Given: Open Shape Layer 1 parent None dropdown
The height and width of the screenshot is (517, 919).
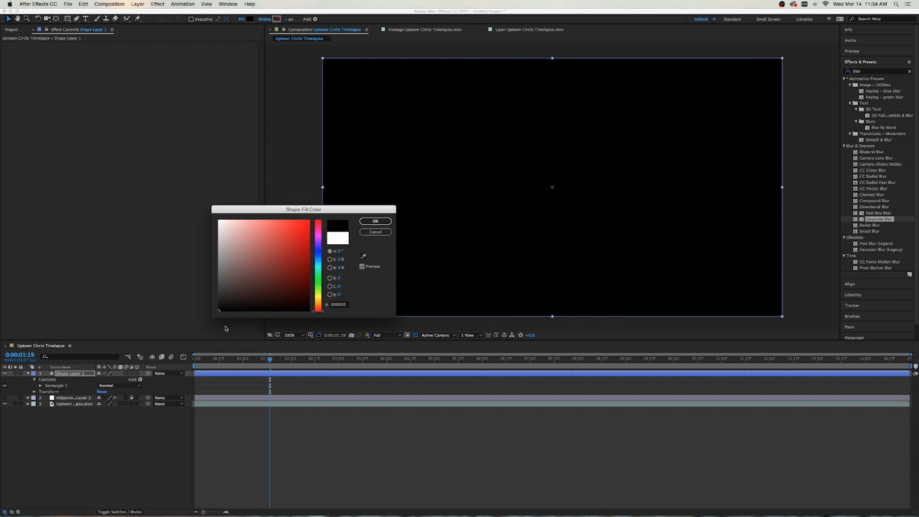Looking at the screenshot, I should (169, 373).
